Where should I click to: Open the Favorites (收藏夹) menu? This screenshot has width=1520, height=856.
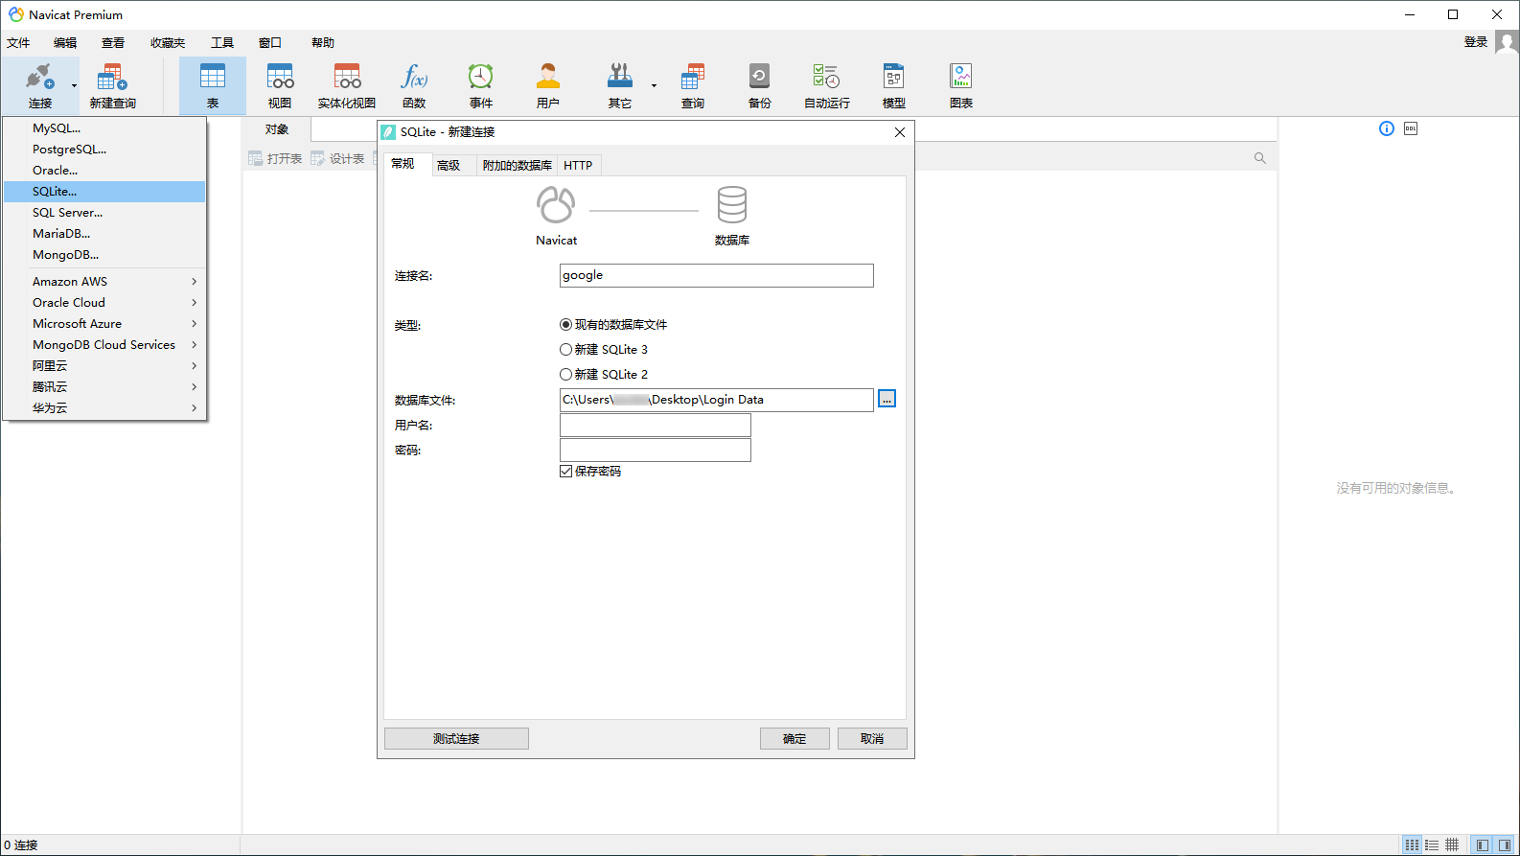[x=168, y=43]
